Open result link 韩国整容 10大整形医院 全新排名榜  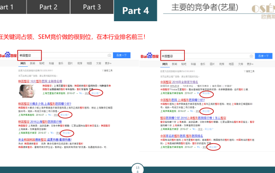click(40, 81)
